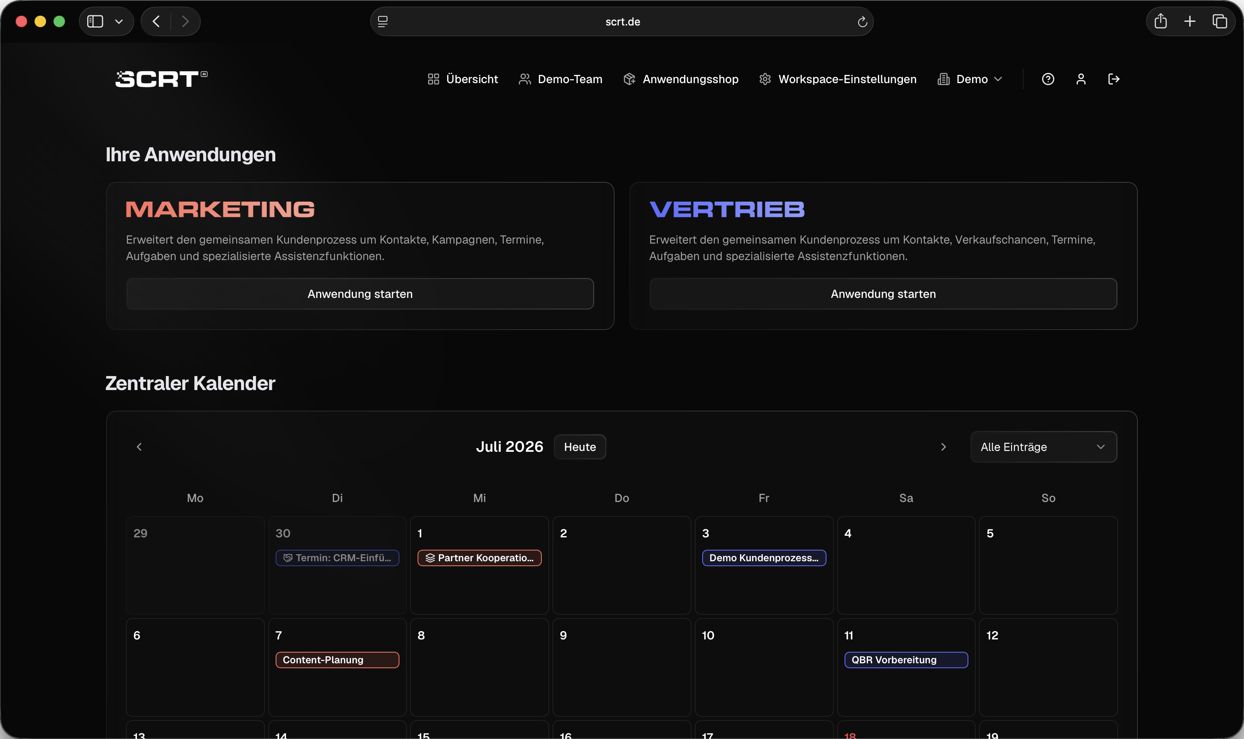Open the Demo Kundenprozess… event
Image resolution: width=1244 pixels, height=739 pixels.
click(764, 558)
